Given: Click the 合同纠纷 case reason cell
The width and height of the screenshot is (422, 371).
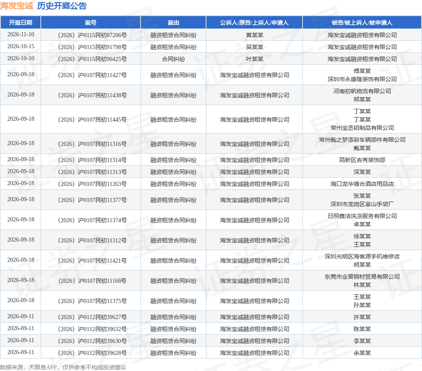Looking at the screenshot, I should [x=173, y=59].
